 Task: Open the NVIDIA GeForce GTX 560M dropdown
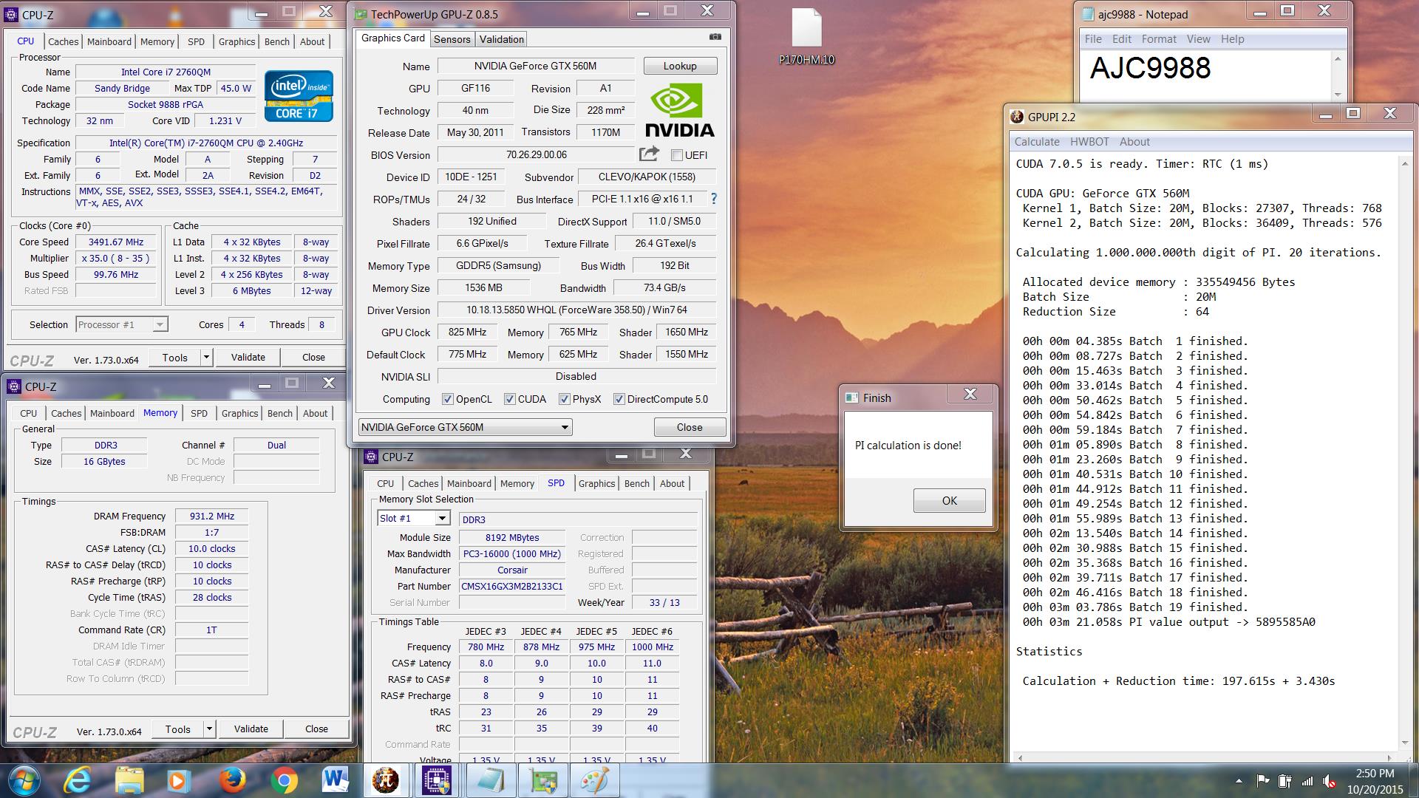point(465,427)
